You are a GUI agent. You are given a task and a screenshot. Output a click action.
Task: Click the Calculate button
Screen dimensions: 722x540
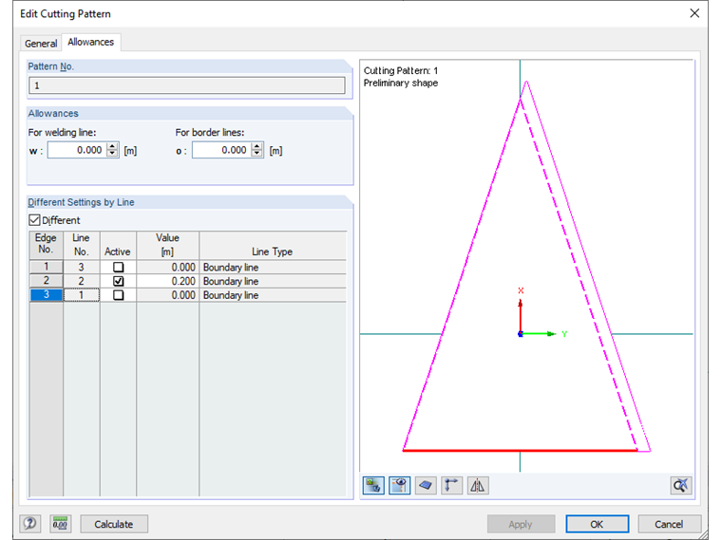point(114,524)
